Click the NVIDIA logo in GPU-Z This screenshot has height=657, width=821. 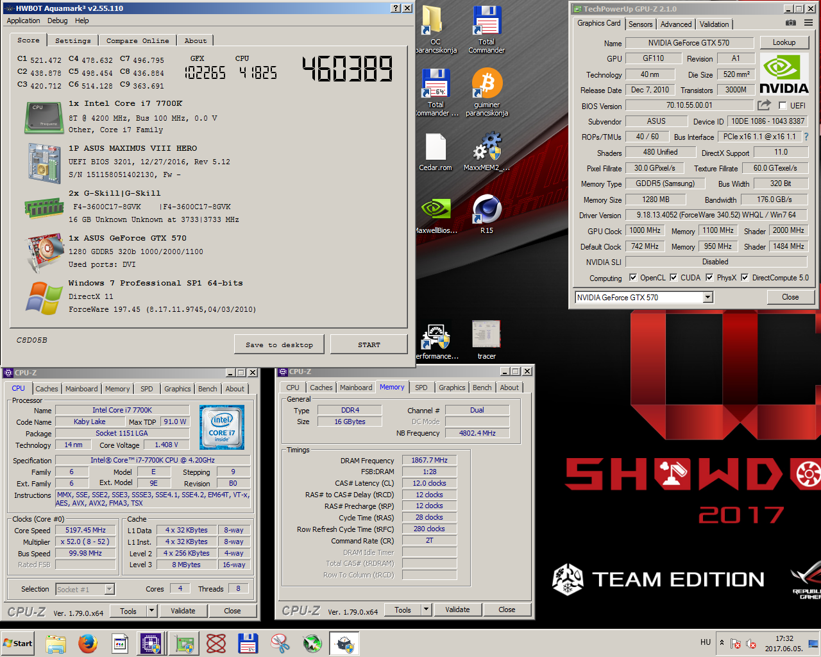coord(784,74)
